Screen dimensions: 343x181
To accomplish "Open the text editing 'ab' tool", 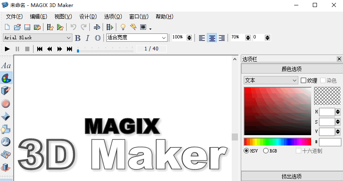I will click(x=97, y=27).
